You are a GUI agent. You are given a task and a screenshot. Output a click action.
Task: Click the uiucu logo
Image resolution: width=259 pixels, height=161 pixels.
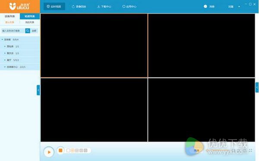[19, 6]
